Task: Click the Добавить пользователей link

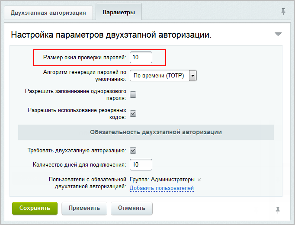Action: click(162, 188)
